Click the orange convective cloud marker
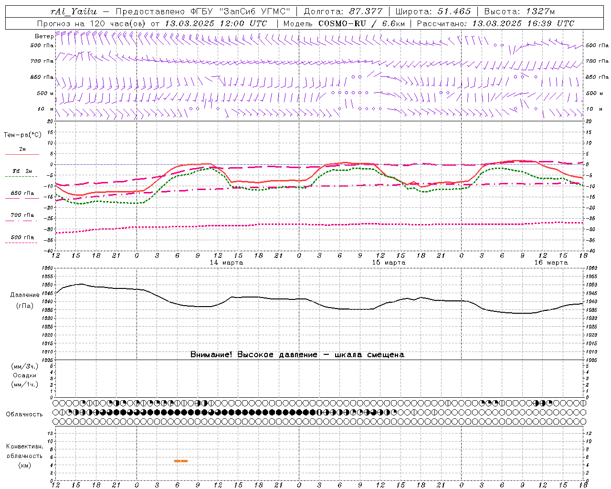This screenshot has width=611, height=489. 181,461
